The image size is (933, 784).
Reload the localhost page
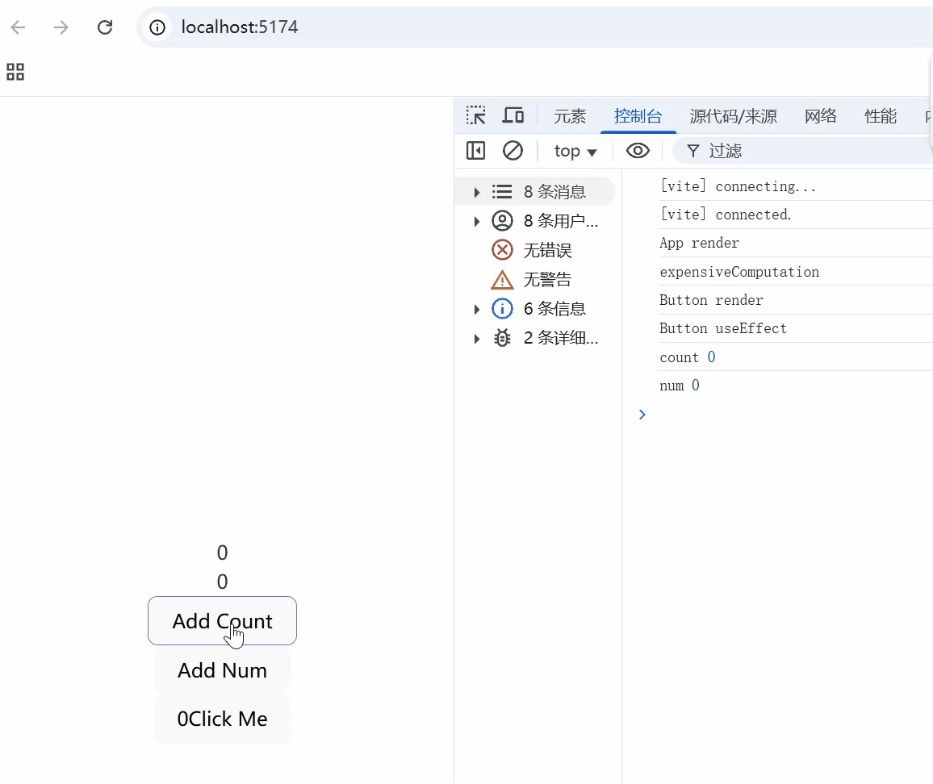point(105,27)
